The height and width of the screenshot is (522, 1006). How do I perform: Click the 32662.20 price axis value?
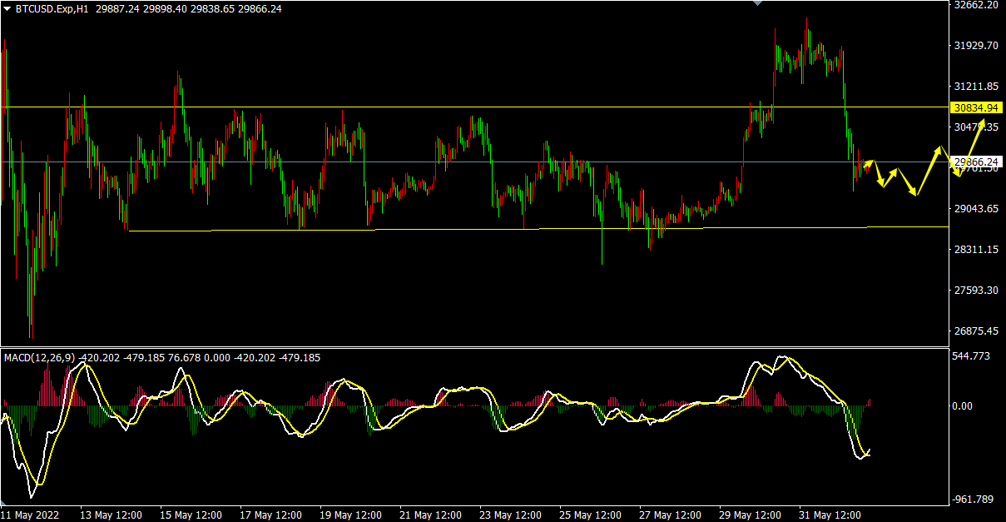point(976,5)
